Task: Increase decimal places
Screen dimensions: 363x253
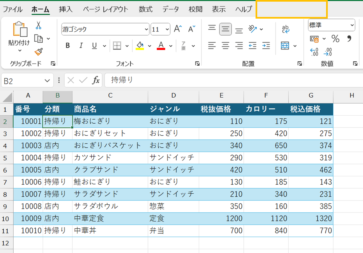Action: pos(314,52)
